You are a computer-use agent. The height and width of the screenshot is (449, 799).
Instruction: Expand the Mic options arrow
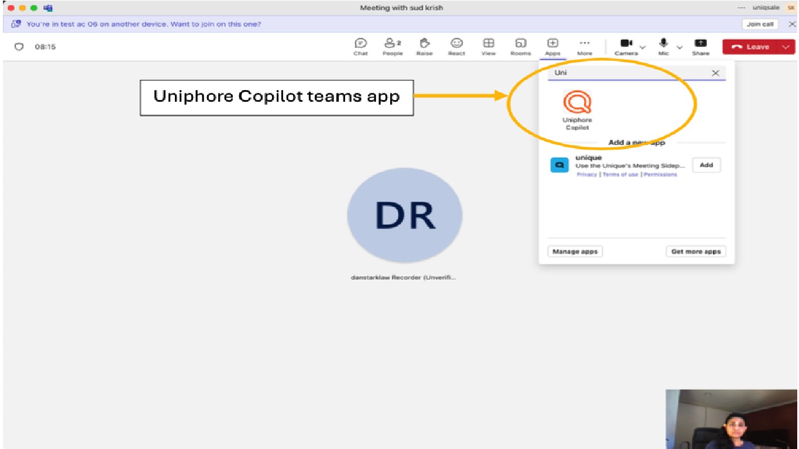[x=680, y=47]
